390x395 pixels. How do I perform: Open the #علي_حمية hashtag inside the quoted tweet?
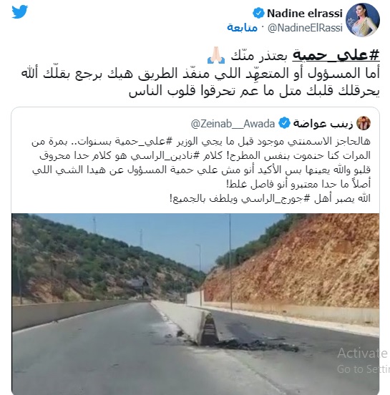point(143,142)
